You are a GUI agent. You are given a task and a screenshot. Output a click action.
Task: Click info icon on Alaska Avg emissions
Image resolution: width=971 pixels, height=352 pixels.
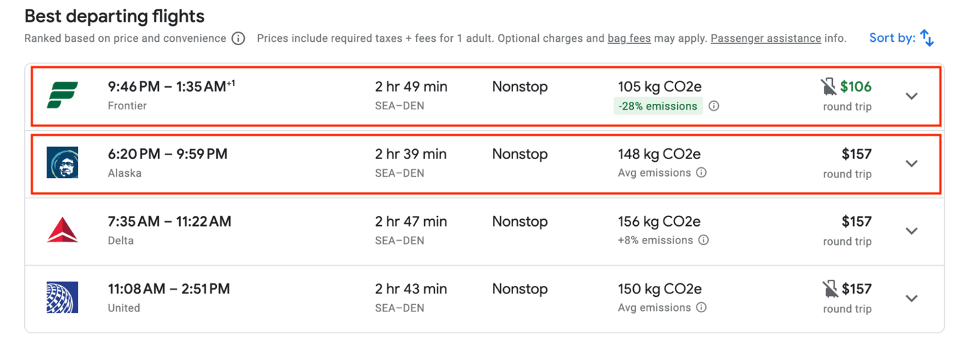(701, 173)
